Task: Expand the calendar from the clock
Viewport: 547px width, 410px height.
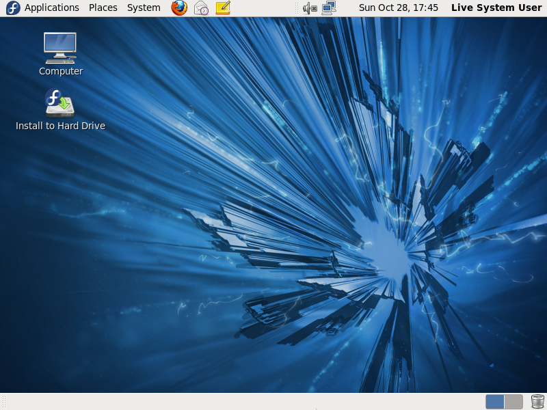Action: pos(398,8)
